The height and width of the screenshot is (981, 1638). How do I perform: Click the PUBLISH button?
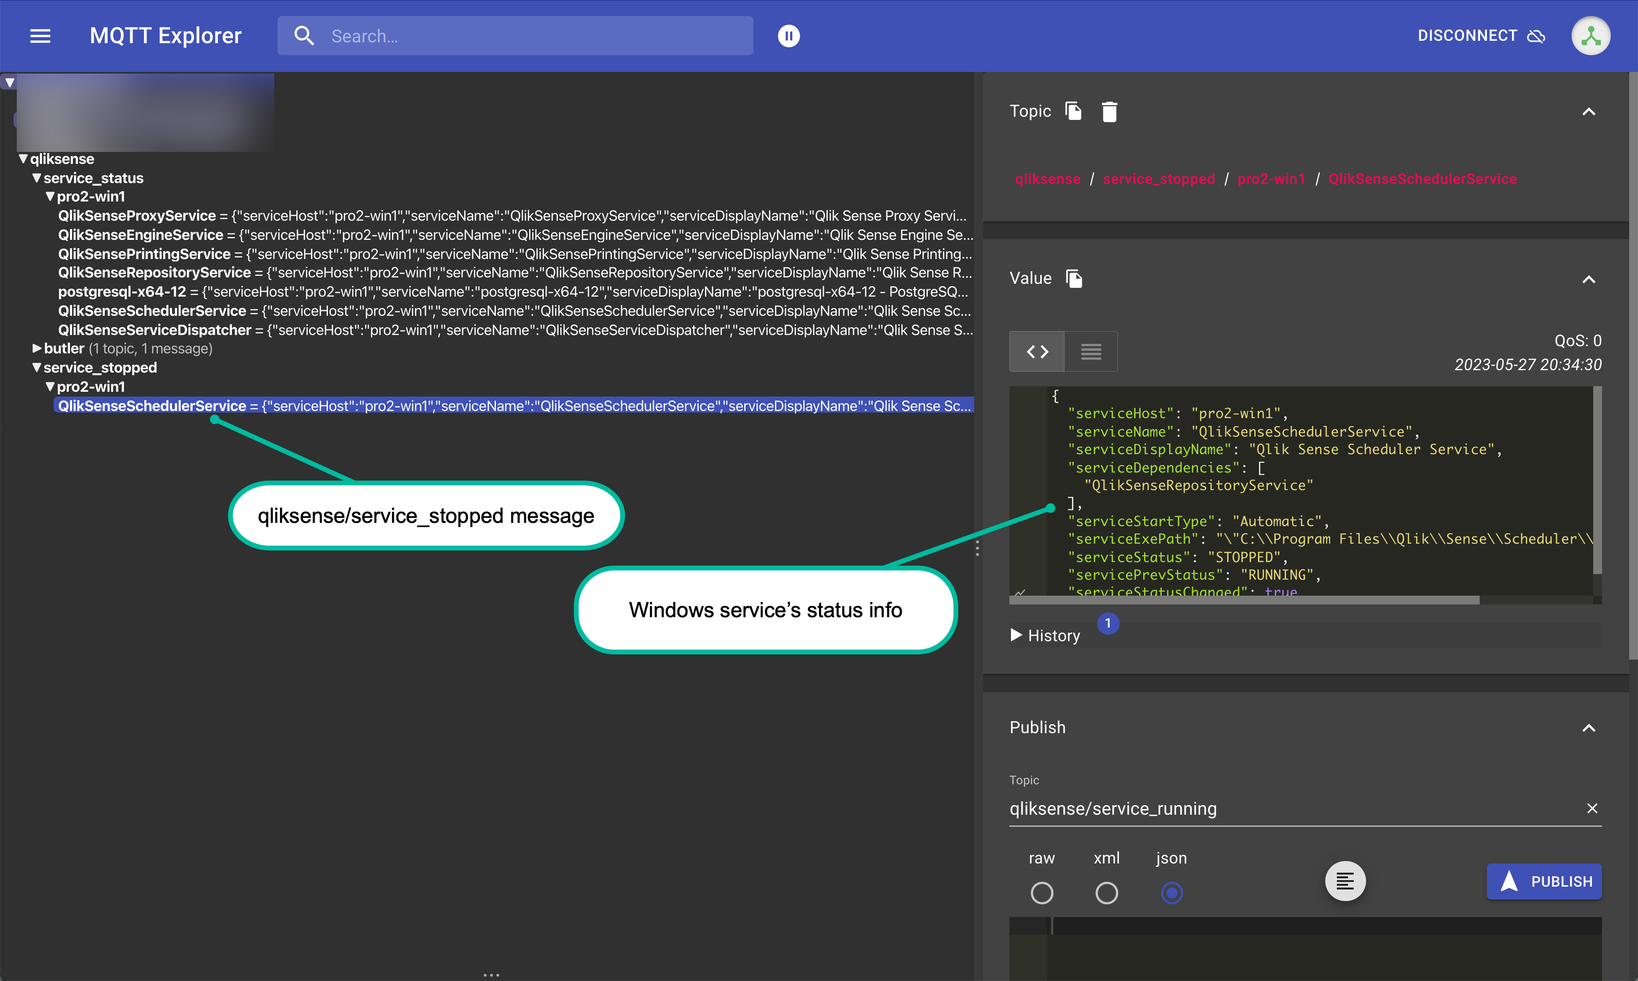click(x=1544, y=881)
